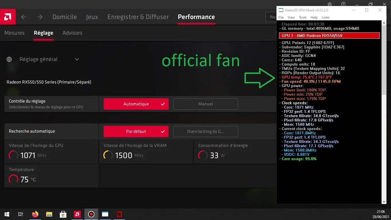
Task: Launch Firefox from the taskbar
Action: pos(35,214)
